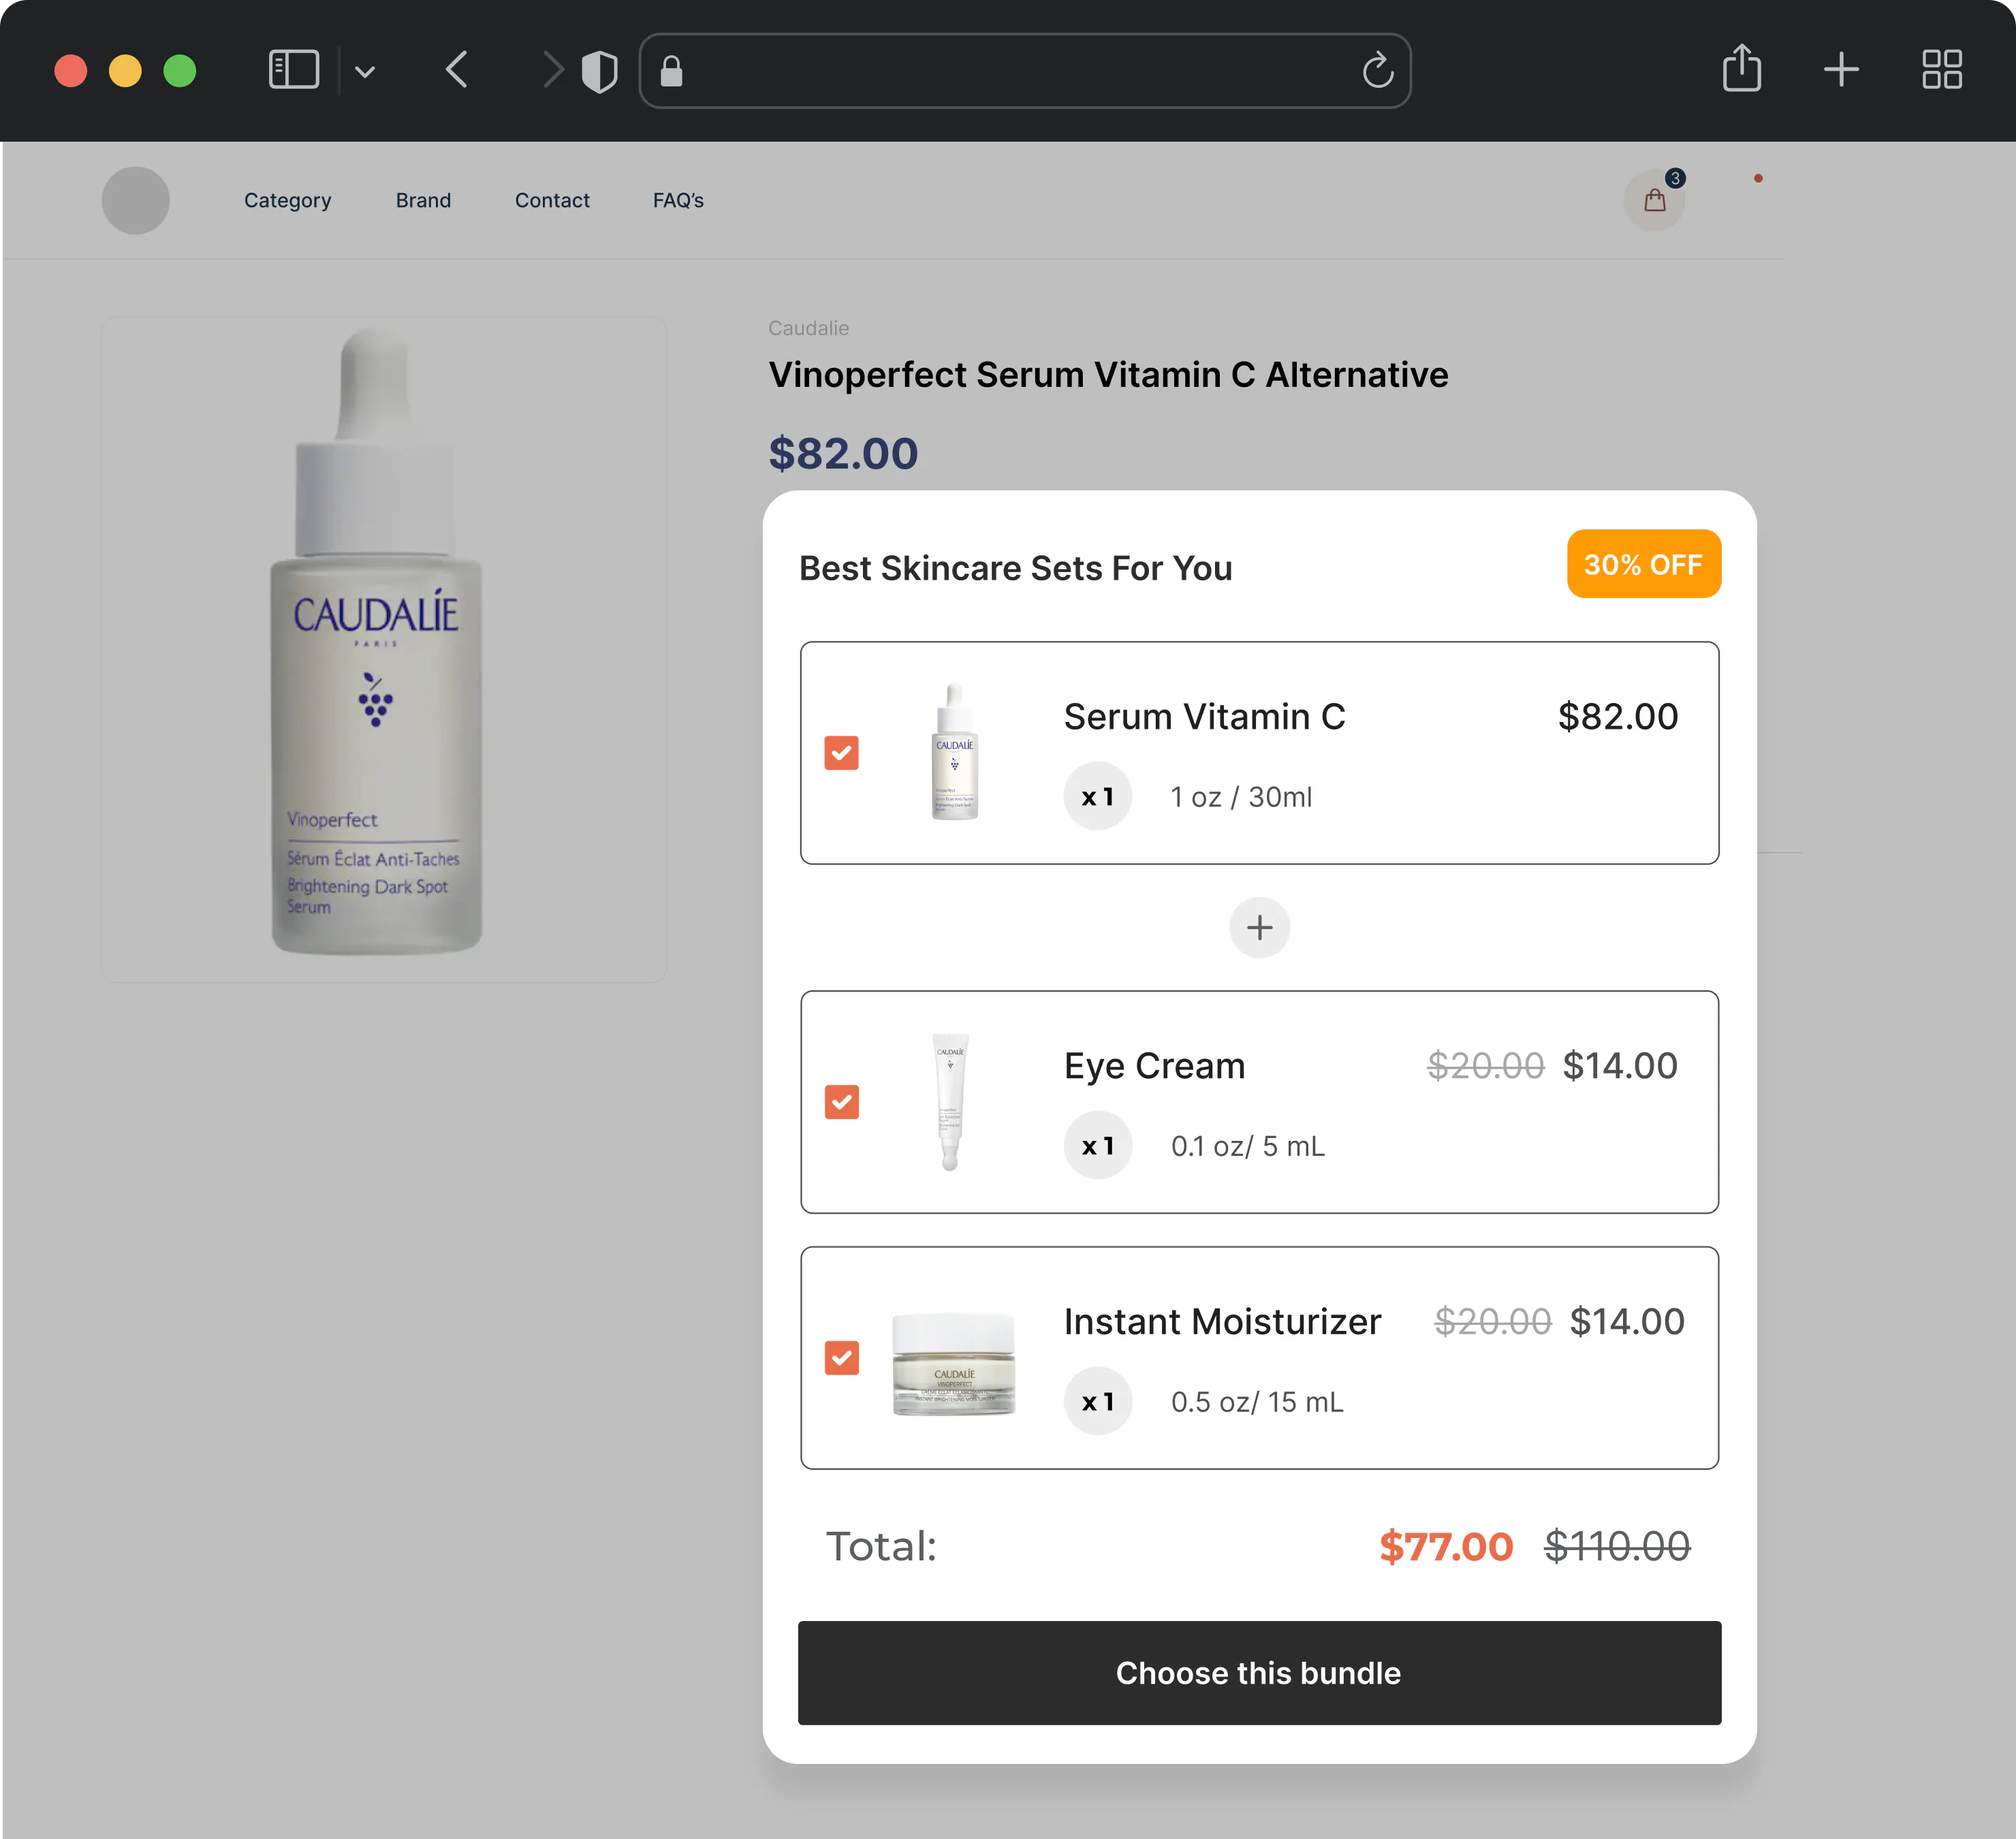Click the Choose this bundle button
This screenshot has width=2016, height=1839.
(1259, 1673)
